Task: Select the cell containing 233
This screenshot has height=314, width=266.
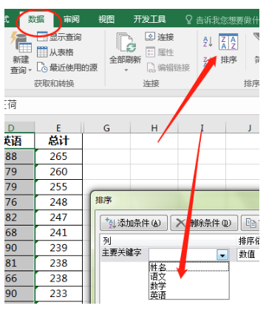Action: click(x=58, y=293)
